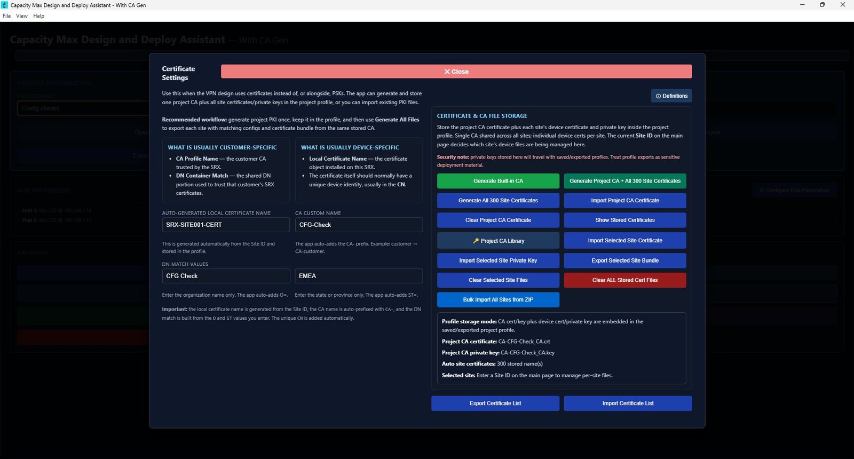Select the Project CA private key filename text
Screen dimensions: 854x459
527,353
